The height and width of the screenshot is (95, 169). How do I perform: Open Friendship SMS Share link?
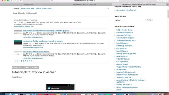click(124, 35)
